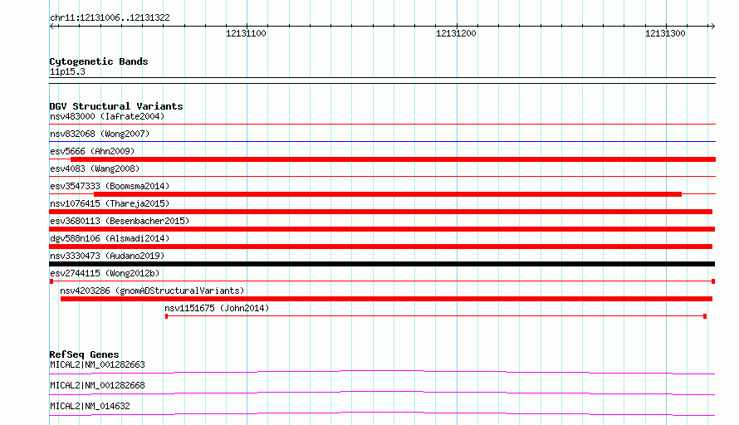
Task: Select the RefSeq Genes track title
Action: point(85,354)
